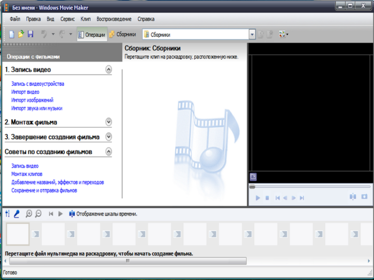374x280 pixels.
Task: Click the storyboard scroll left arrow
Action: [5, 261]
